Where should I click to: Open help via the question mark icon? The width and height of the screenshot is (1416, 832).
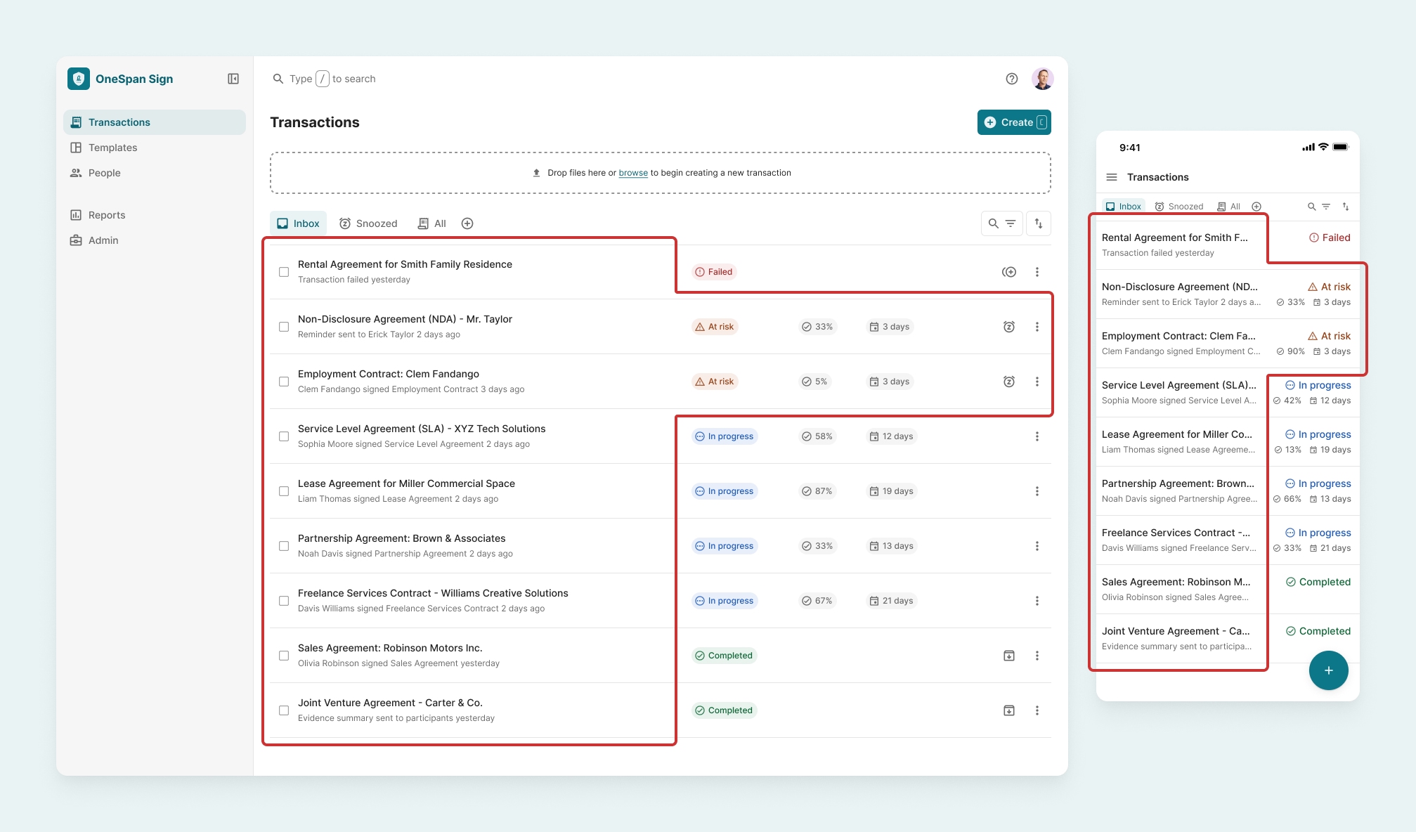point(1012,79)
